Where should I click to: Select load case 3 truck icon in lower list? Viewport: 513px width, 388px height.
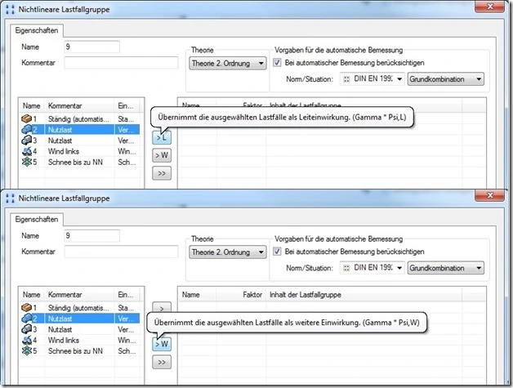click(26, 329)
